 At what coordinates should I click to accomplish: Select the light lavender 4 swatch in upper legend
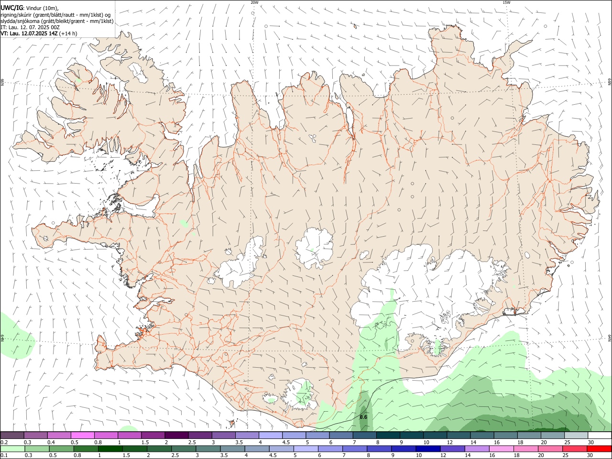(271, 436)
